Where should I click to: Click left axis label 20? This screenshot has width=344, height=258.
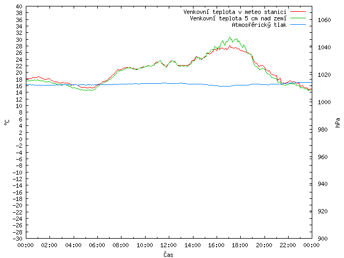click(19, 73)
